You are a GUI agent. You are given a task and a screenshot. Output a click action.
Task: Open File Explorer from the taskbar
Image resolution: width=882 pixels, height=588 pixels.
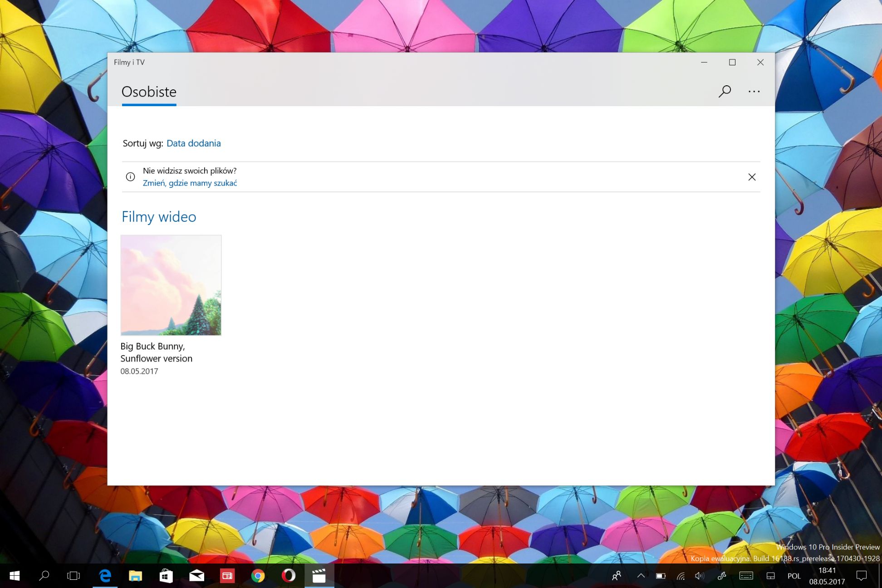(x=135, y=576)
